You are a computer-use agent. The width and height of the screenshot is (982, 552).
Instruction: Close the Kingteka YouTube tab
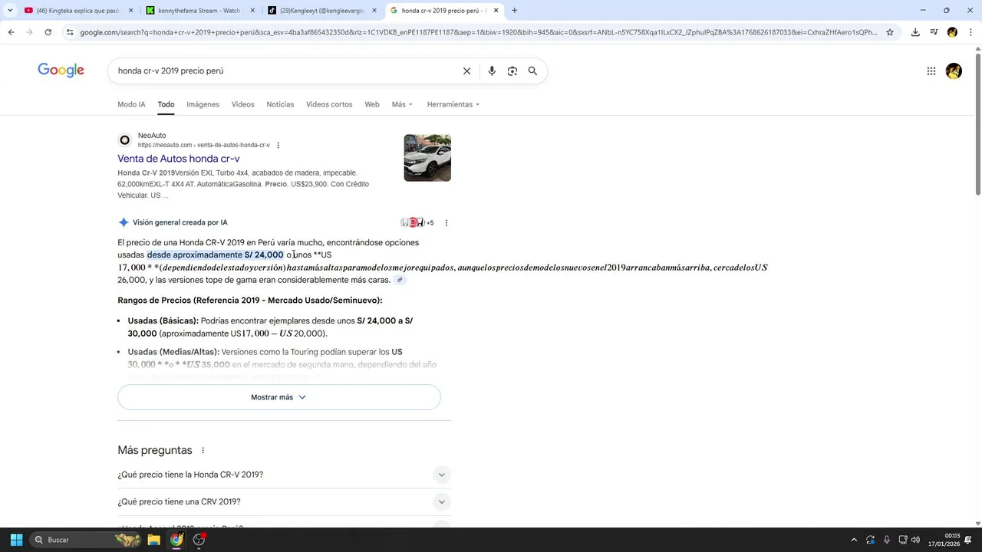click(130, 11)
